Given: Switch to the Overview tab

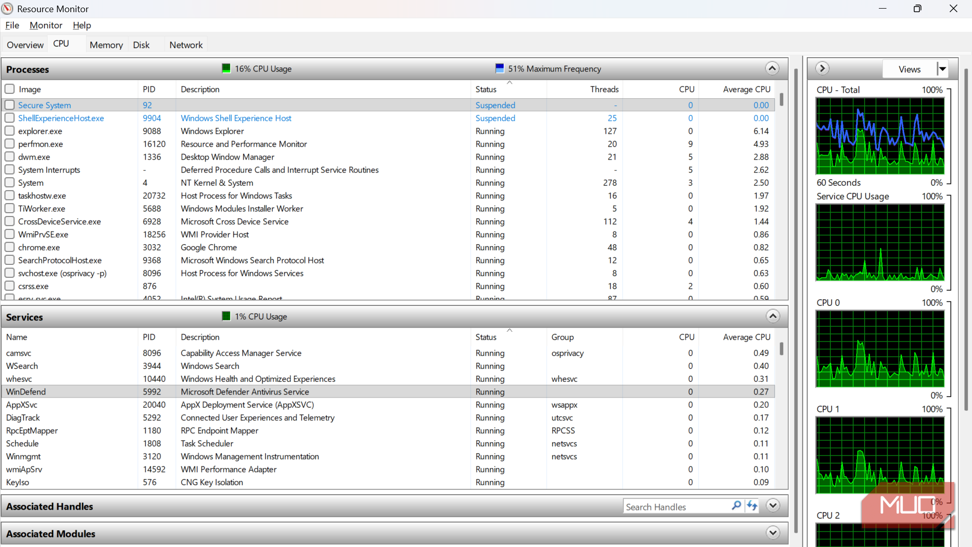Looking at the screenshot, I should pyautogui.click(x=25, y=45).
